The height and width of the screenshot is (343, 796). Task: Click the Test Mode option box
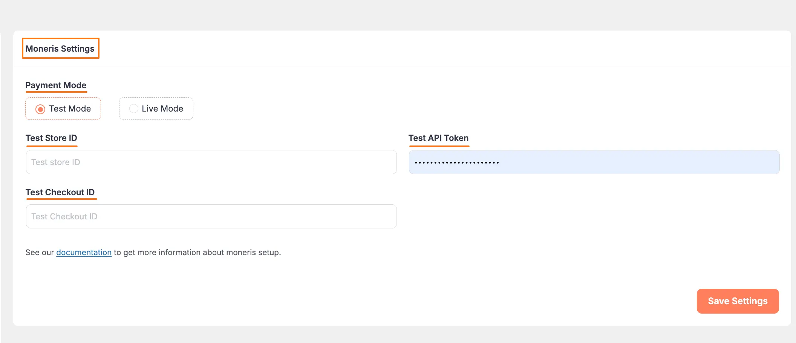tap(63, 109)
